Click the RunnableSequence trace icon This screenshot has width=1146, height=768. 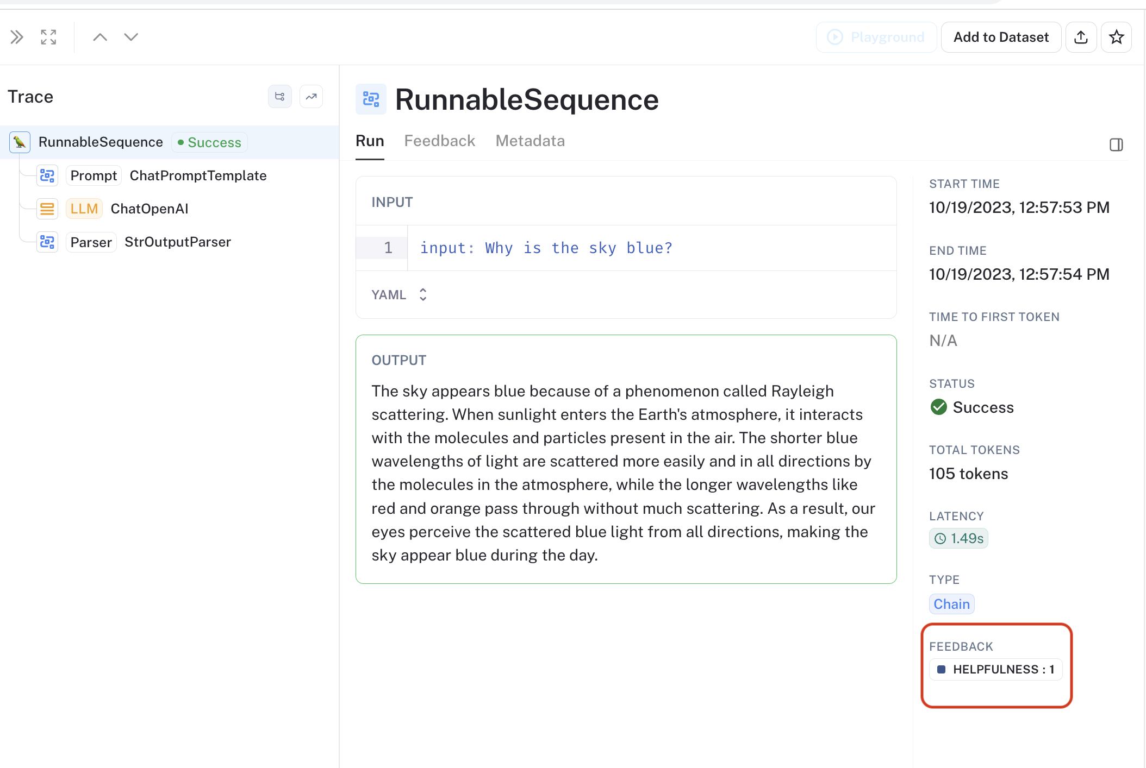coord(19,142)
